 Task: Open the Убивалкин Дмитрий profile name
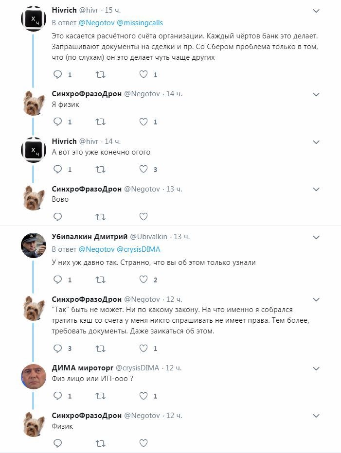point(89,237)
